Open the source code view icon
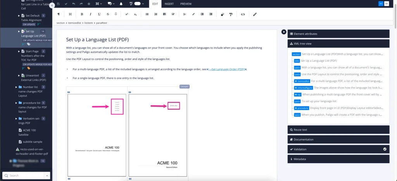 point(243,14)
